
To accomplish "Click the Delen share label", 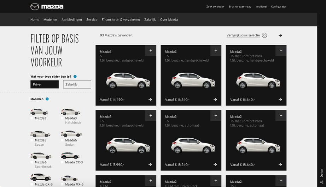I will pos(322,173).
